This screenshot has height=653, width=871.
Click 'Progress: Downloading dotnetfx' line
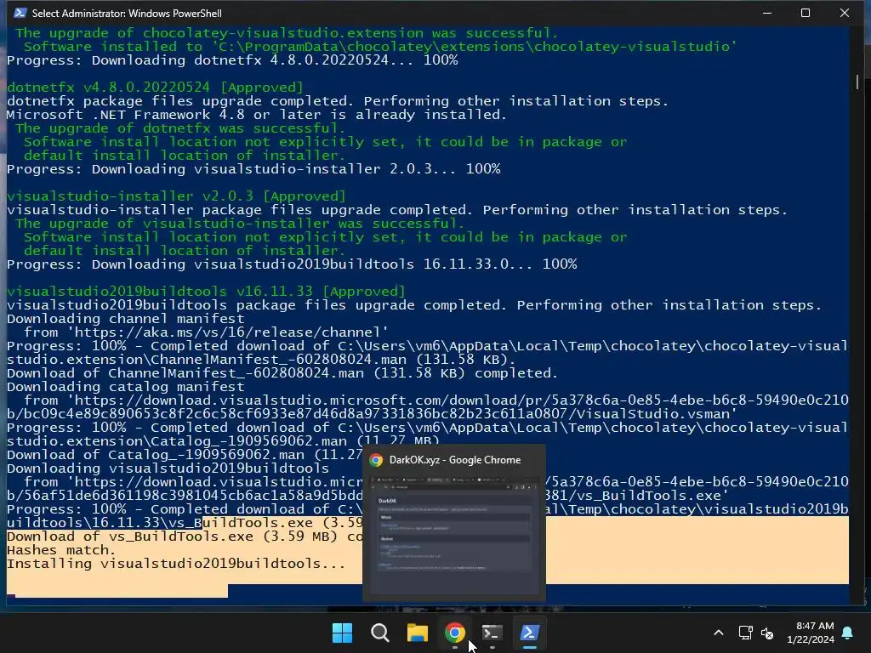point(232,60)
